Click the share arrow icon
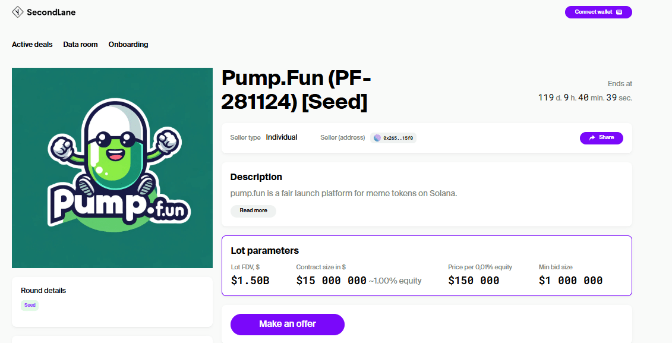The image size is (672, 343). tap(592, 138)
